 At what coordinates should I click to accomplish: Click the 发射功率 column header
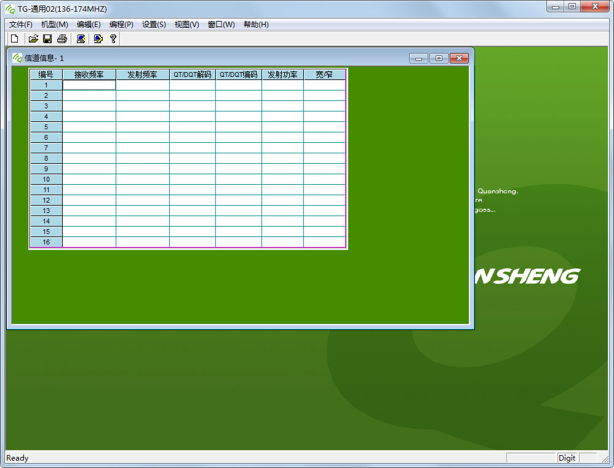[282, 75]
